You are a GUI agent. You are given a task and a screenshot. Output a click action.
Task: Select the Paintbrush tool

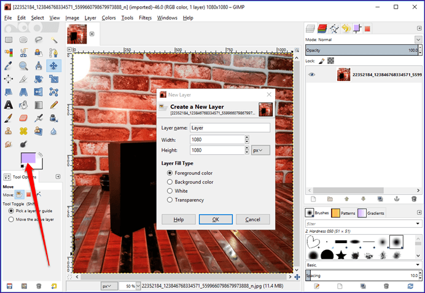[9, 118]
